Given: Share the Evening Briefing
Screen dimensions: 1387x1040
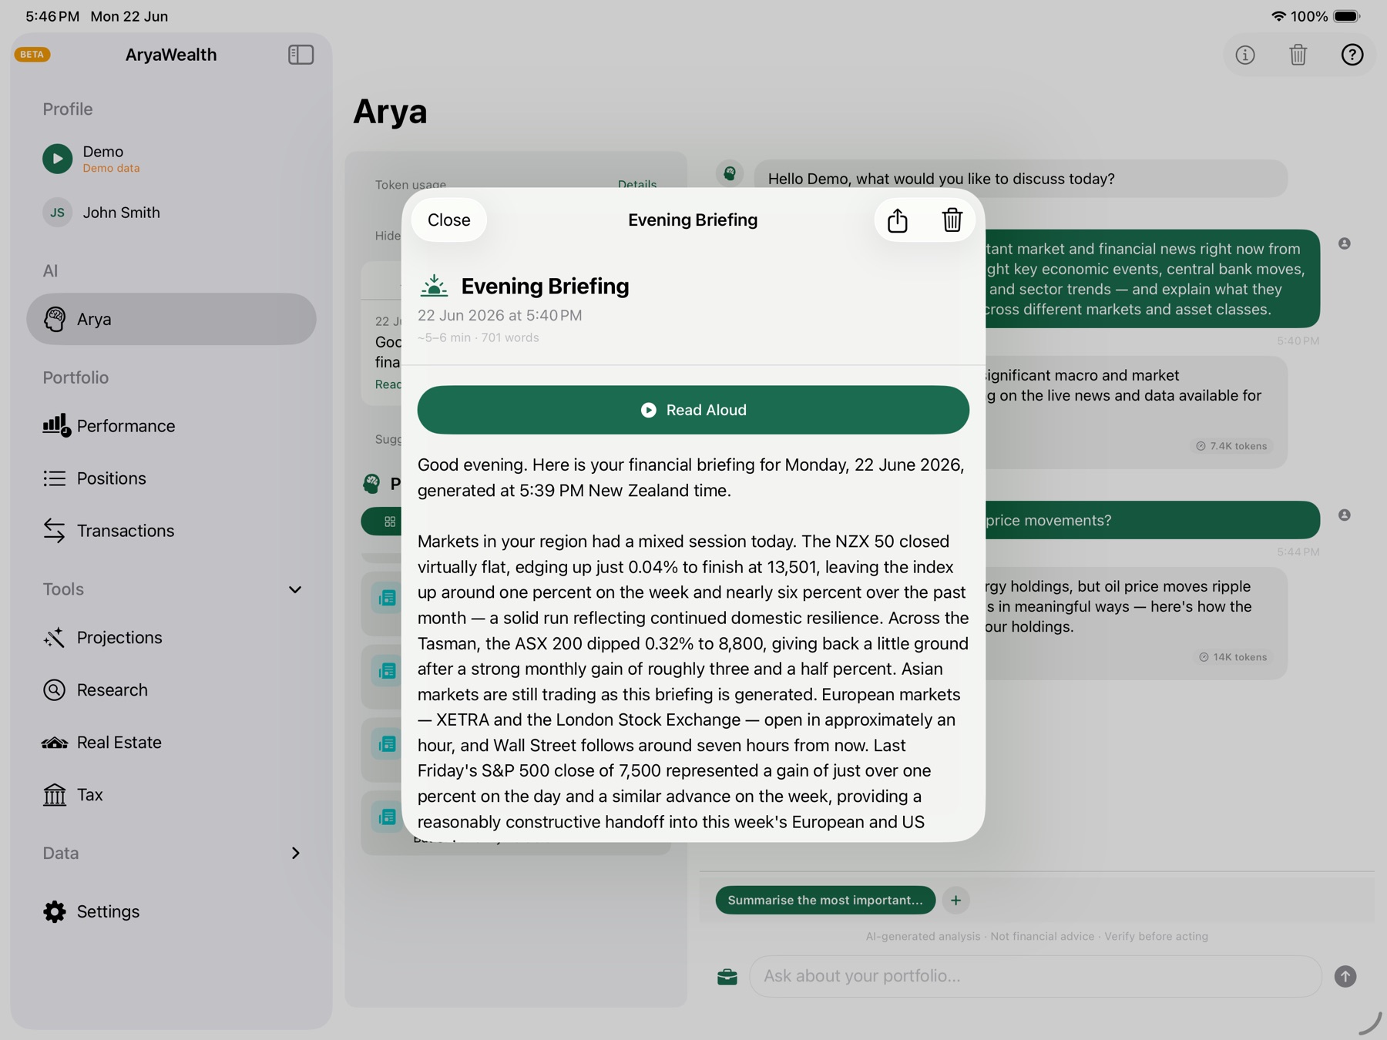Looking at the screenshot, I should tap(897, 220).
